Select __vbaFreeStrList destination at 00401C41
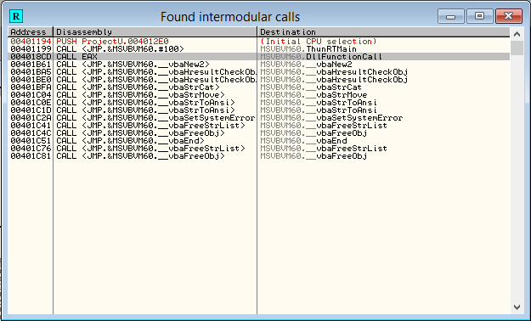Image resolution: width=531 pixels, height=321 pixels. pos(324,126)
